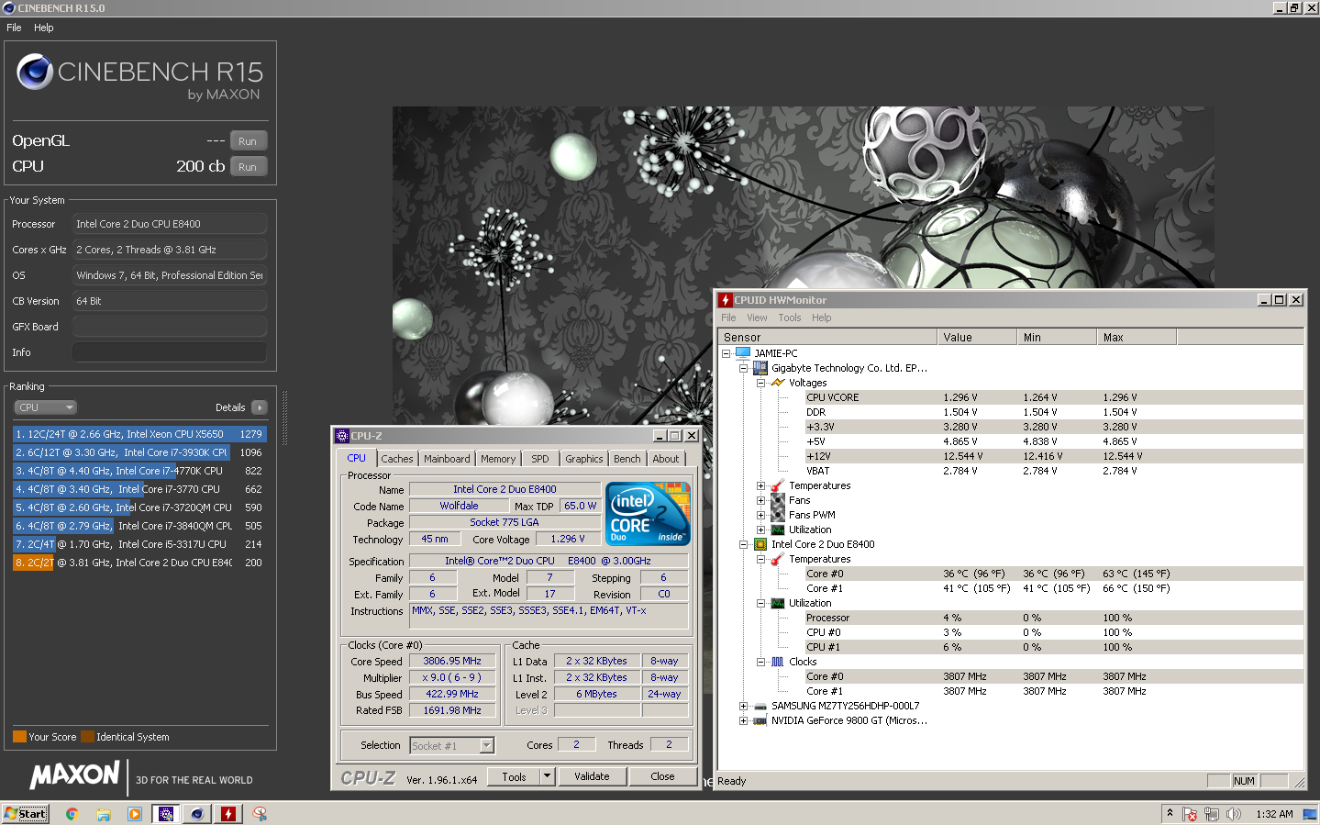Click the Info input field in Cinebench
The height and width of the screenshot is (825, 1320).
170,352
